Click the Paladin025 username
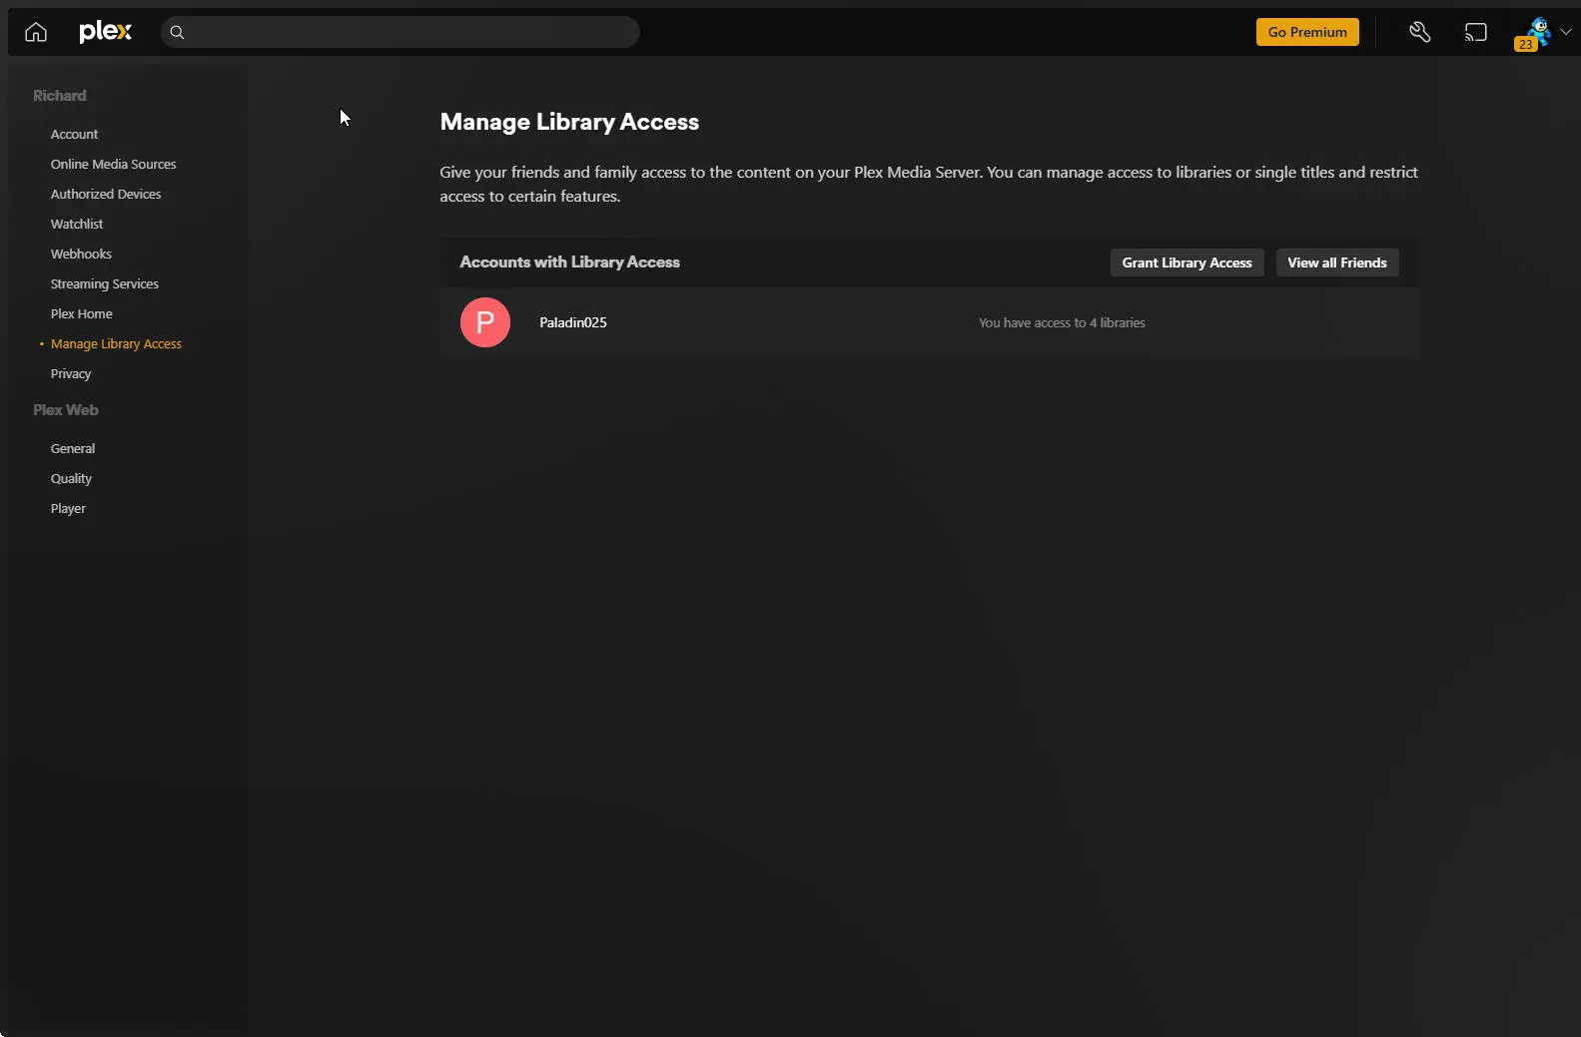This screenshot has width=1581, height=1037. click(573, 322)
